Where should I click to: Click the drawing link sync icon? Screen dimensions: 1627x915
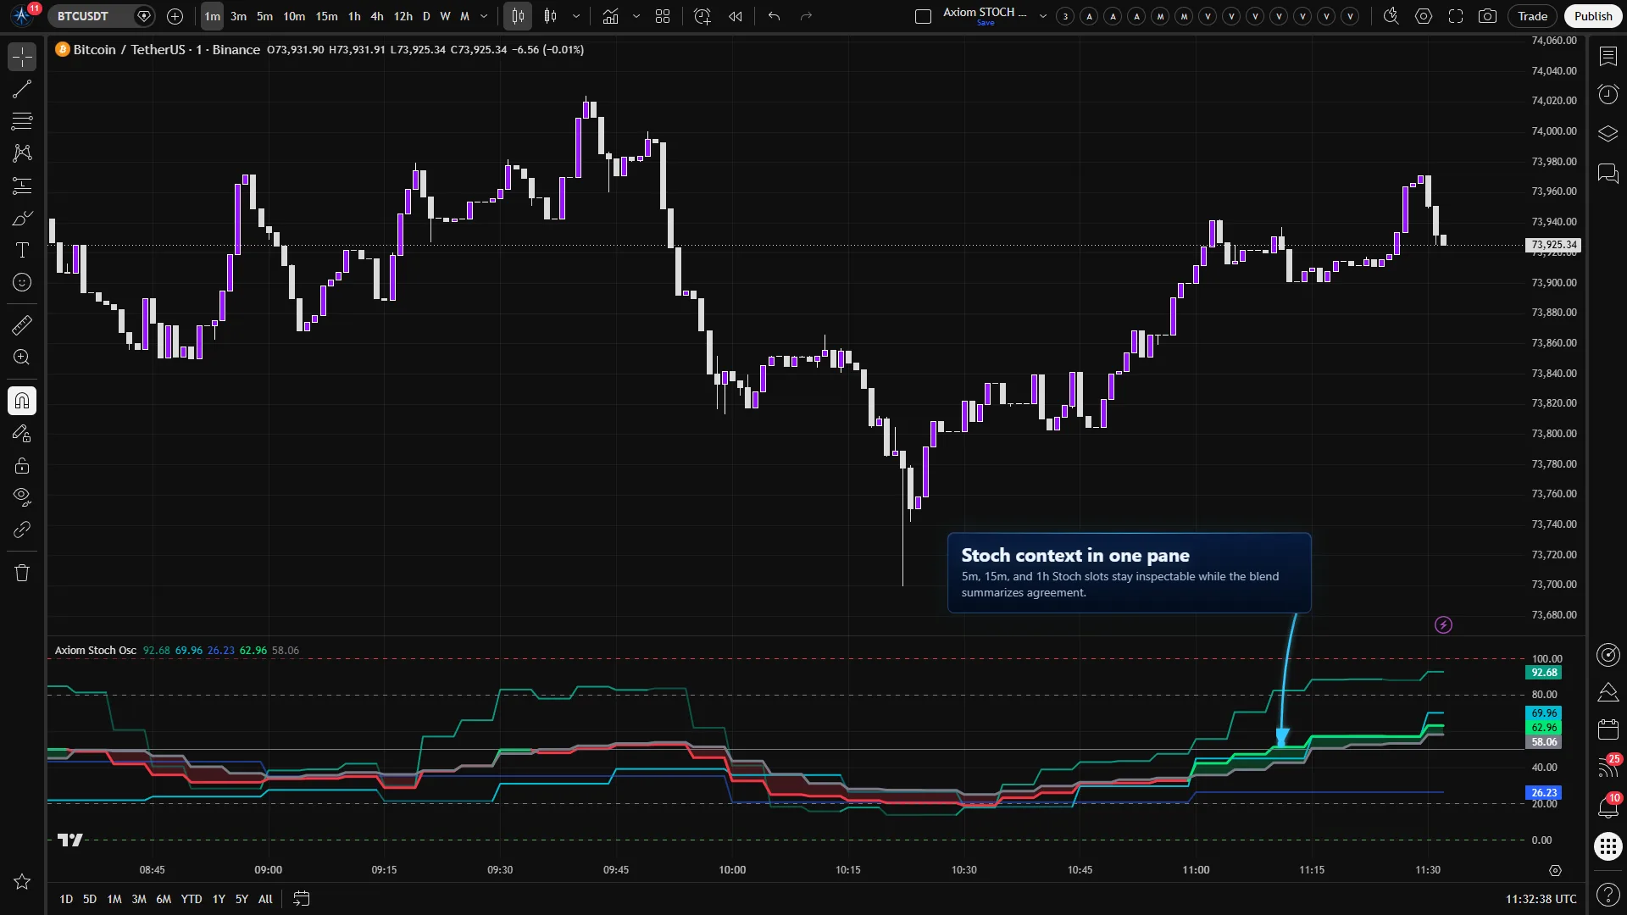(22, 530)
